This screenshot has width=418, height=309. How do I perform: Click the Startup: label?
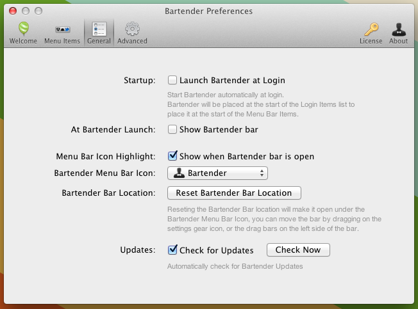point(139,81)
